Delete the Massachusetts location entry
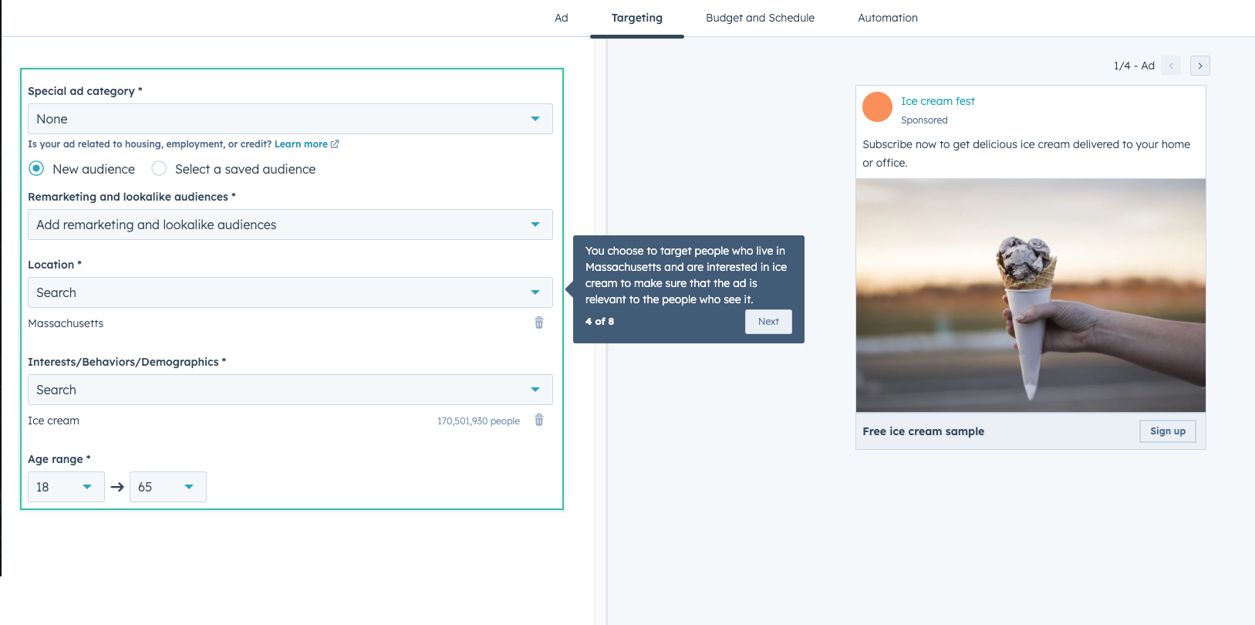The image size is (1255, 625). tap(538, 323)
